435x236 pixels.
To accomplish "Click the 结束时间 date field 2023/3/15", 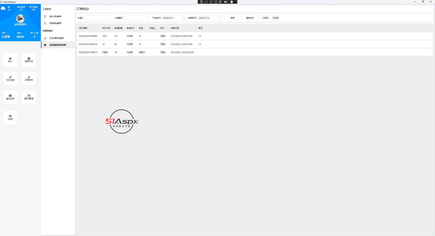I will [210, 18].
